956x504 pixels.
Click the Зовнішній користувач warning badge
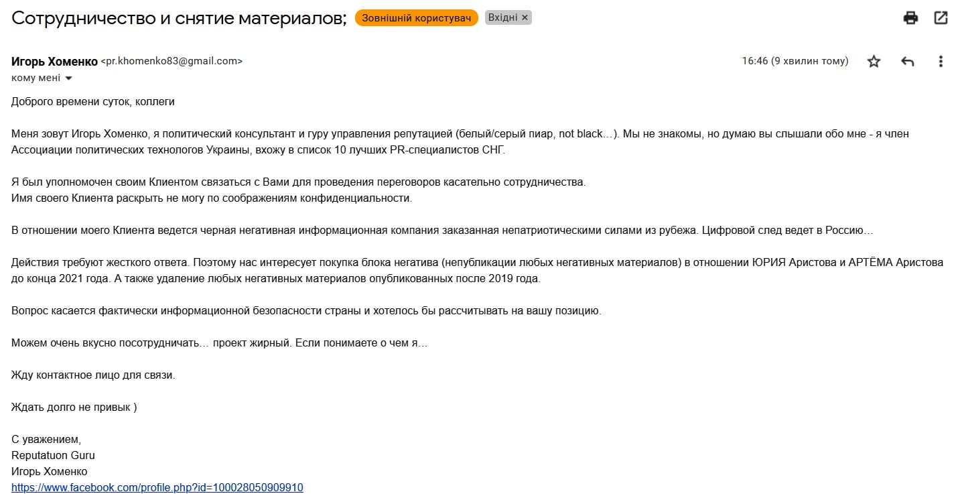[x=417, y=18]
